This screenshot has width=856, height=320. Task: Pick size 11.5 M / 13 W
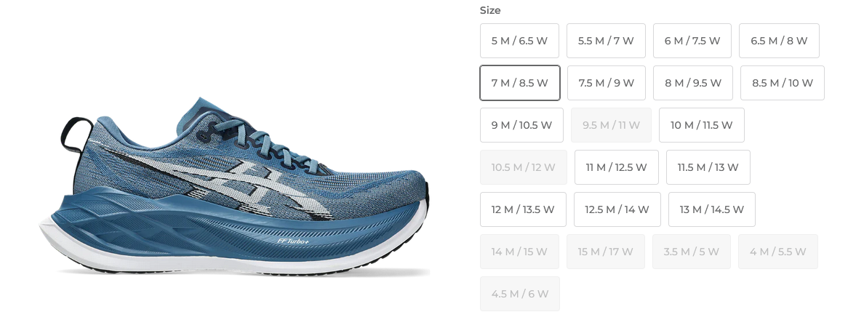coord(708,167)
